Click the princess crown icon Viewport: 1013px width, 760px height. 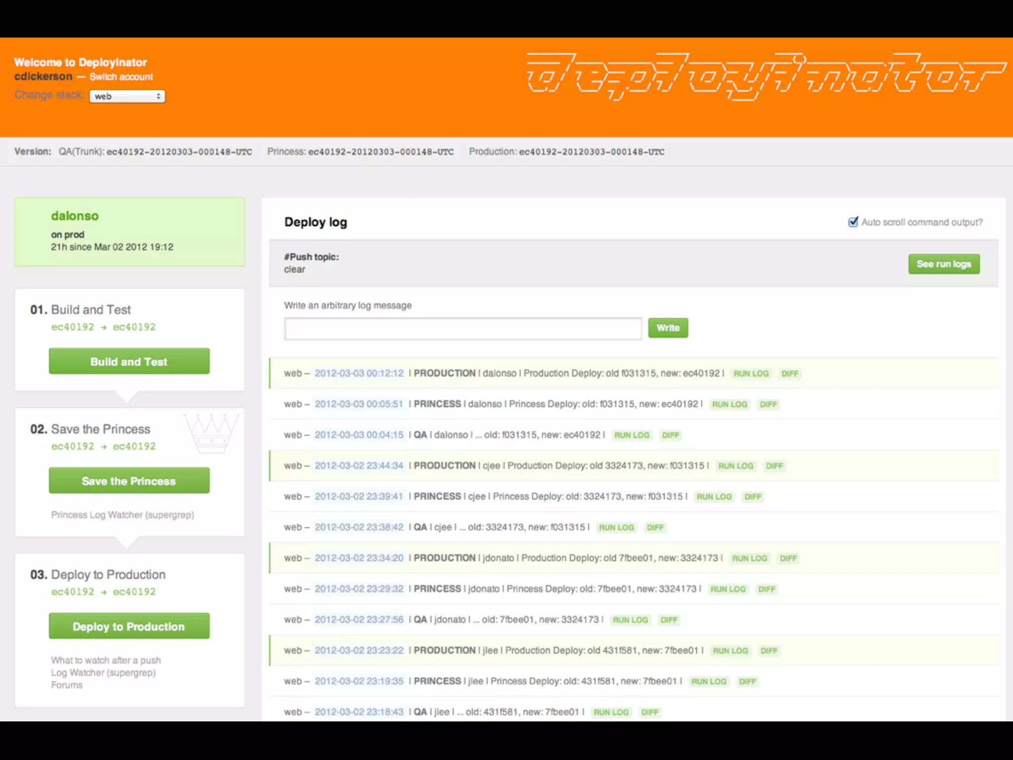click(x=211, y=433)
